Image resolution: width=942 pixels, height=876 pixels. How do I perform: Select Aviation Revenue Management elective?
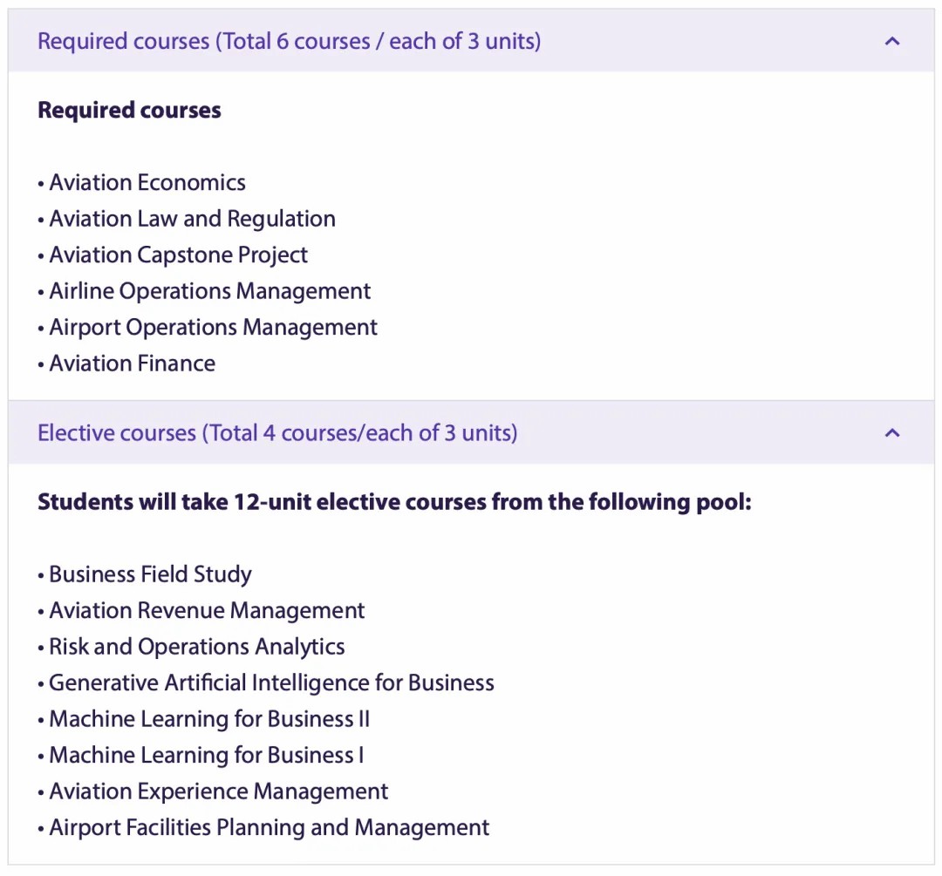(x=207, y=611)
